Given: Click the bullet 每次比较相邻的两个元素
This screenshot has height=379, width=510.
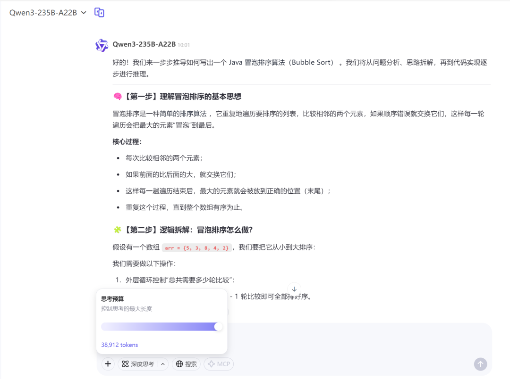Looking at the screenshot, I should [164, 158].
